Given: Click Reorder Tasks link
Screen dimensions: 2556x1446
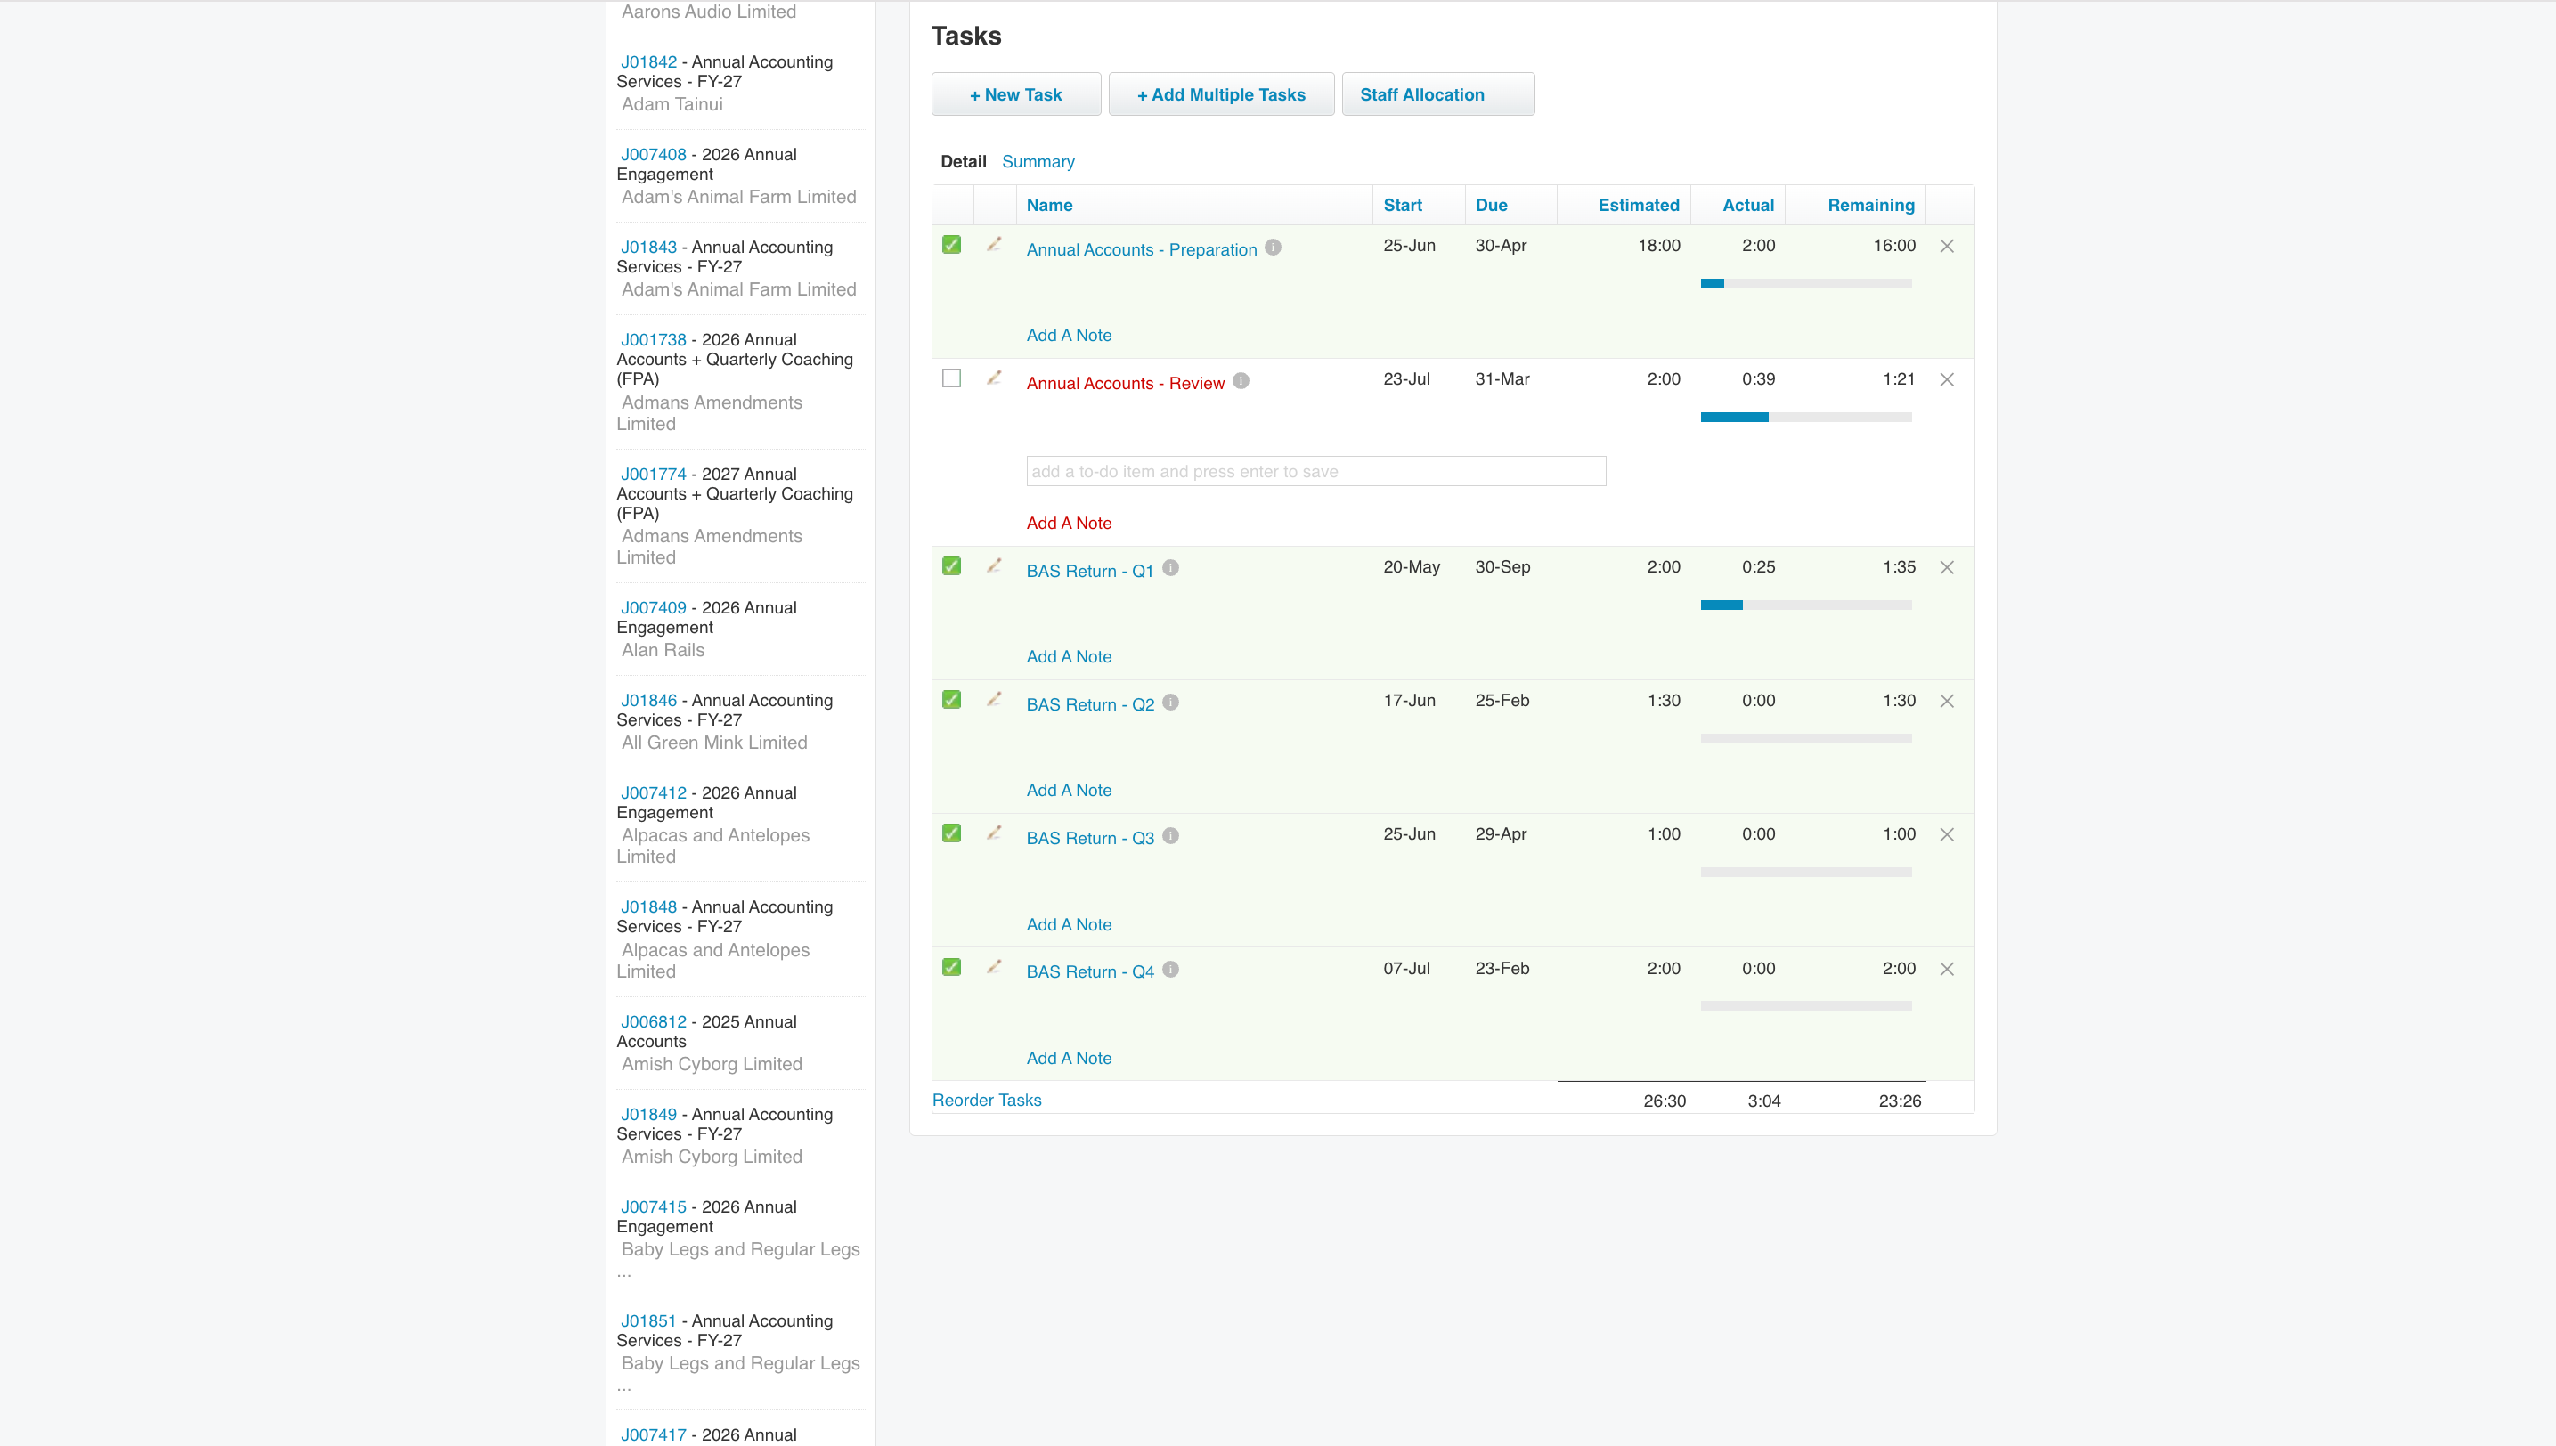Looking at the screenshot, I should (x=987, y=1100).
